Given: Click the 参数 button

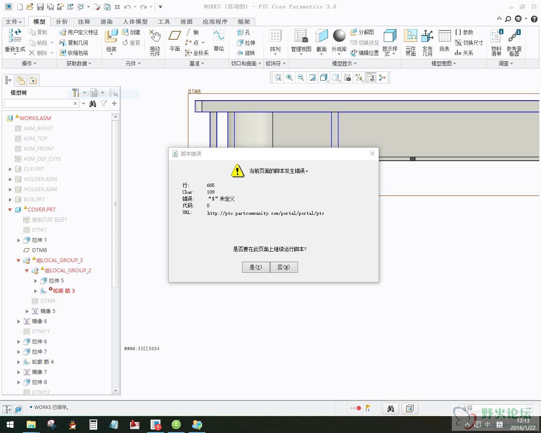Looking at the screenshot, I should pyautogui.click(x=464, y=32).
